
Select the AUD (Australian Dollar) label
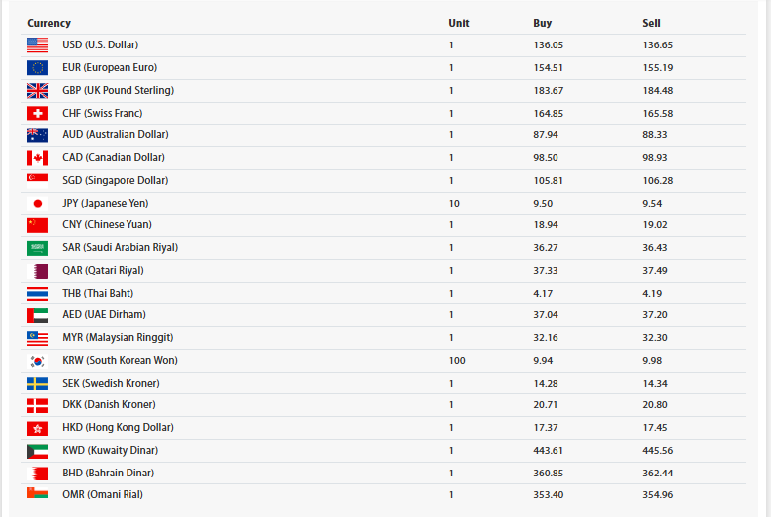pyautogui.click(x=116, y=134)
